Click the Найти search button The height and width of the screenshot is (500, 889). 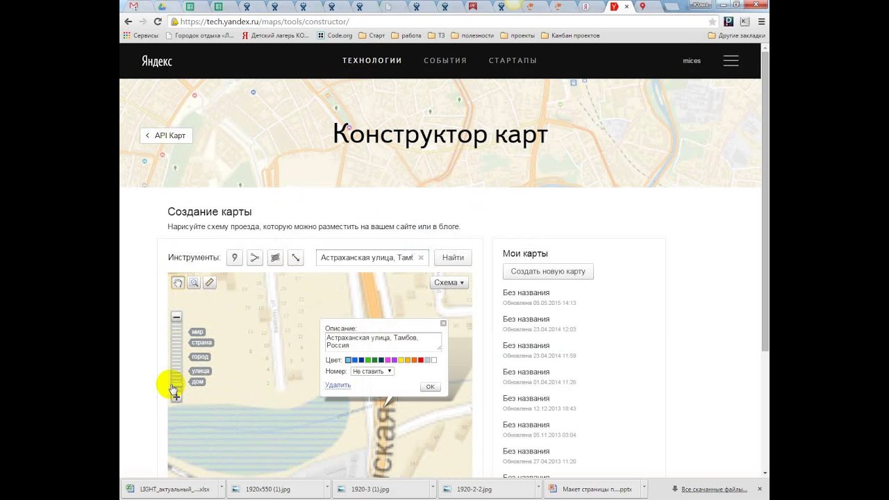pyautogui.click(x=453, y=258)
